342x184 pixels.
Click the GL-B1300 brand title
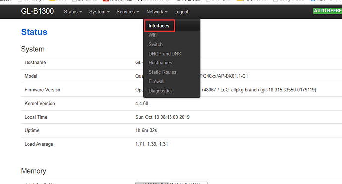click(37, 11)
